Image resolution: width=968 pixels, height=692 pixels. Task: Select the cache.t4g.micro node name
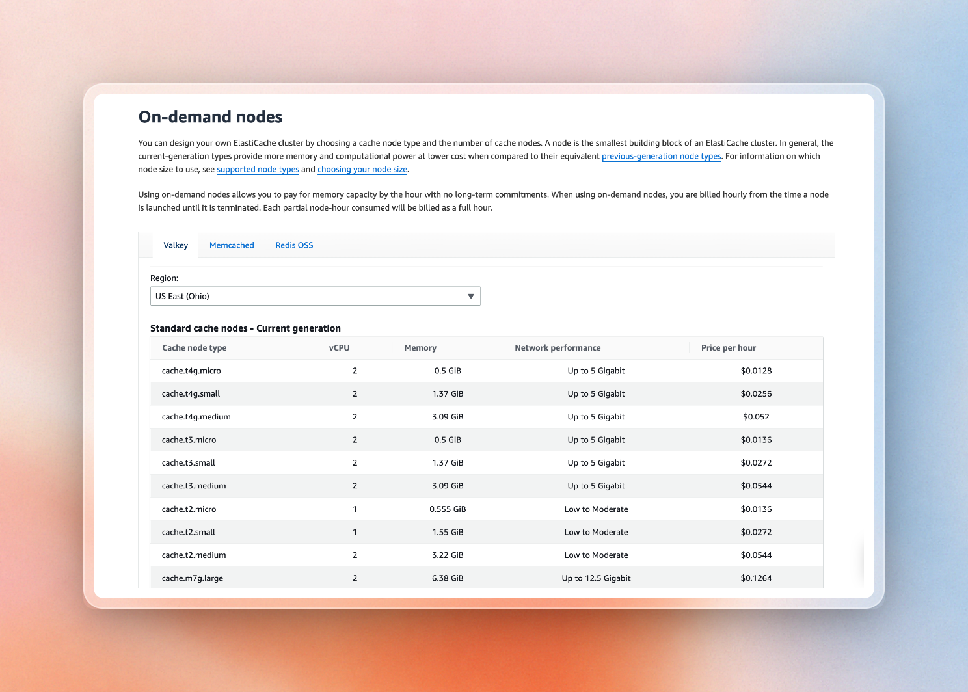(191, 371)
